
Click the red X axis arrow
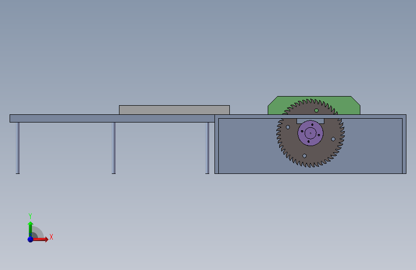click(x=40, y=239)
